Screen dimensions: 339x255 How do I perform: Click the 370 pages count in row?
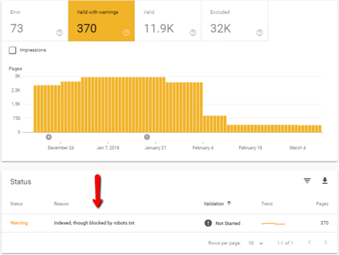click(x=324, y=223)
